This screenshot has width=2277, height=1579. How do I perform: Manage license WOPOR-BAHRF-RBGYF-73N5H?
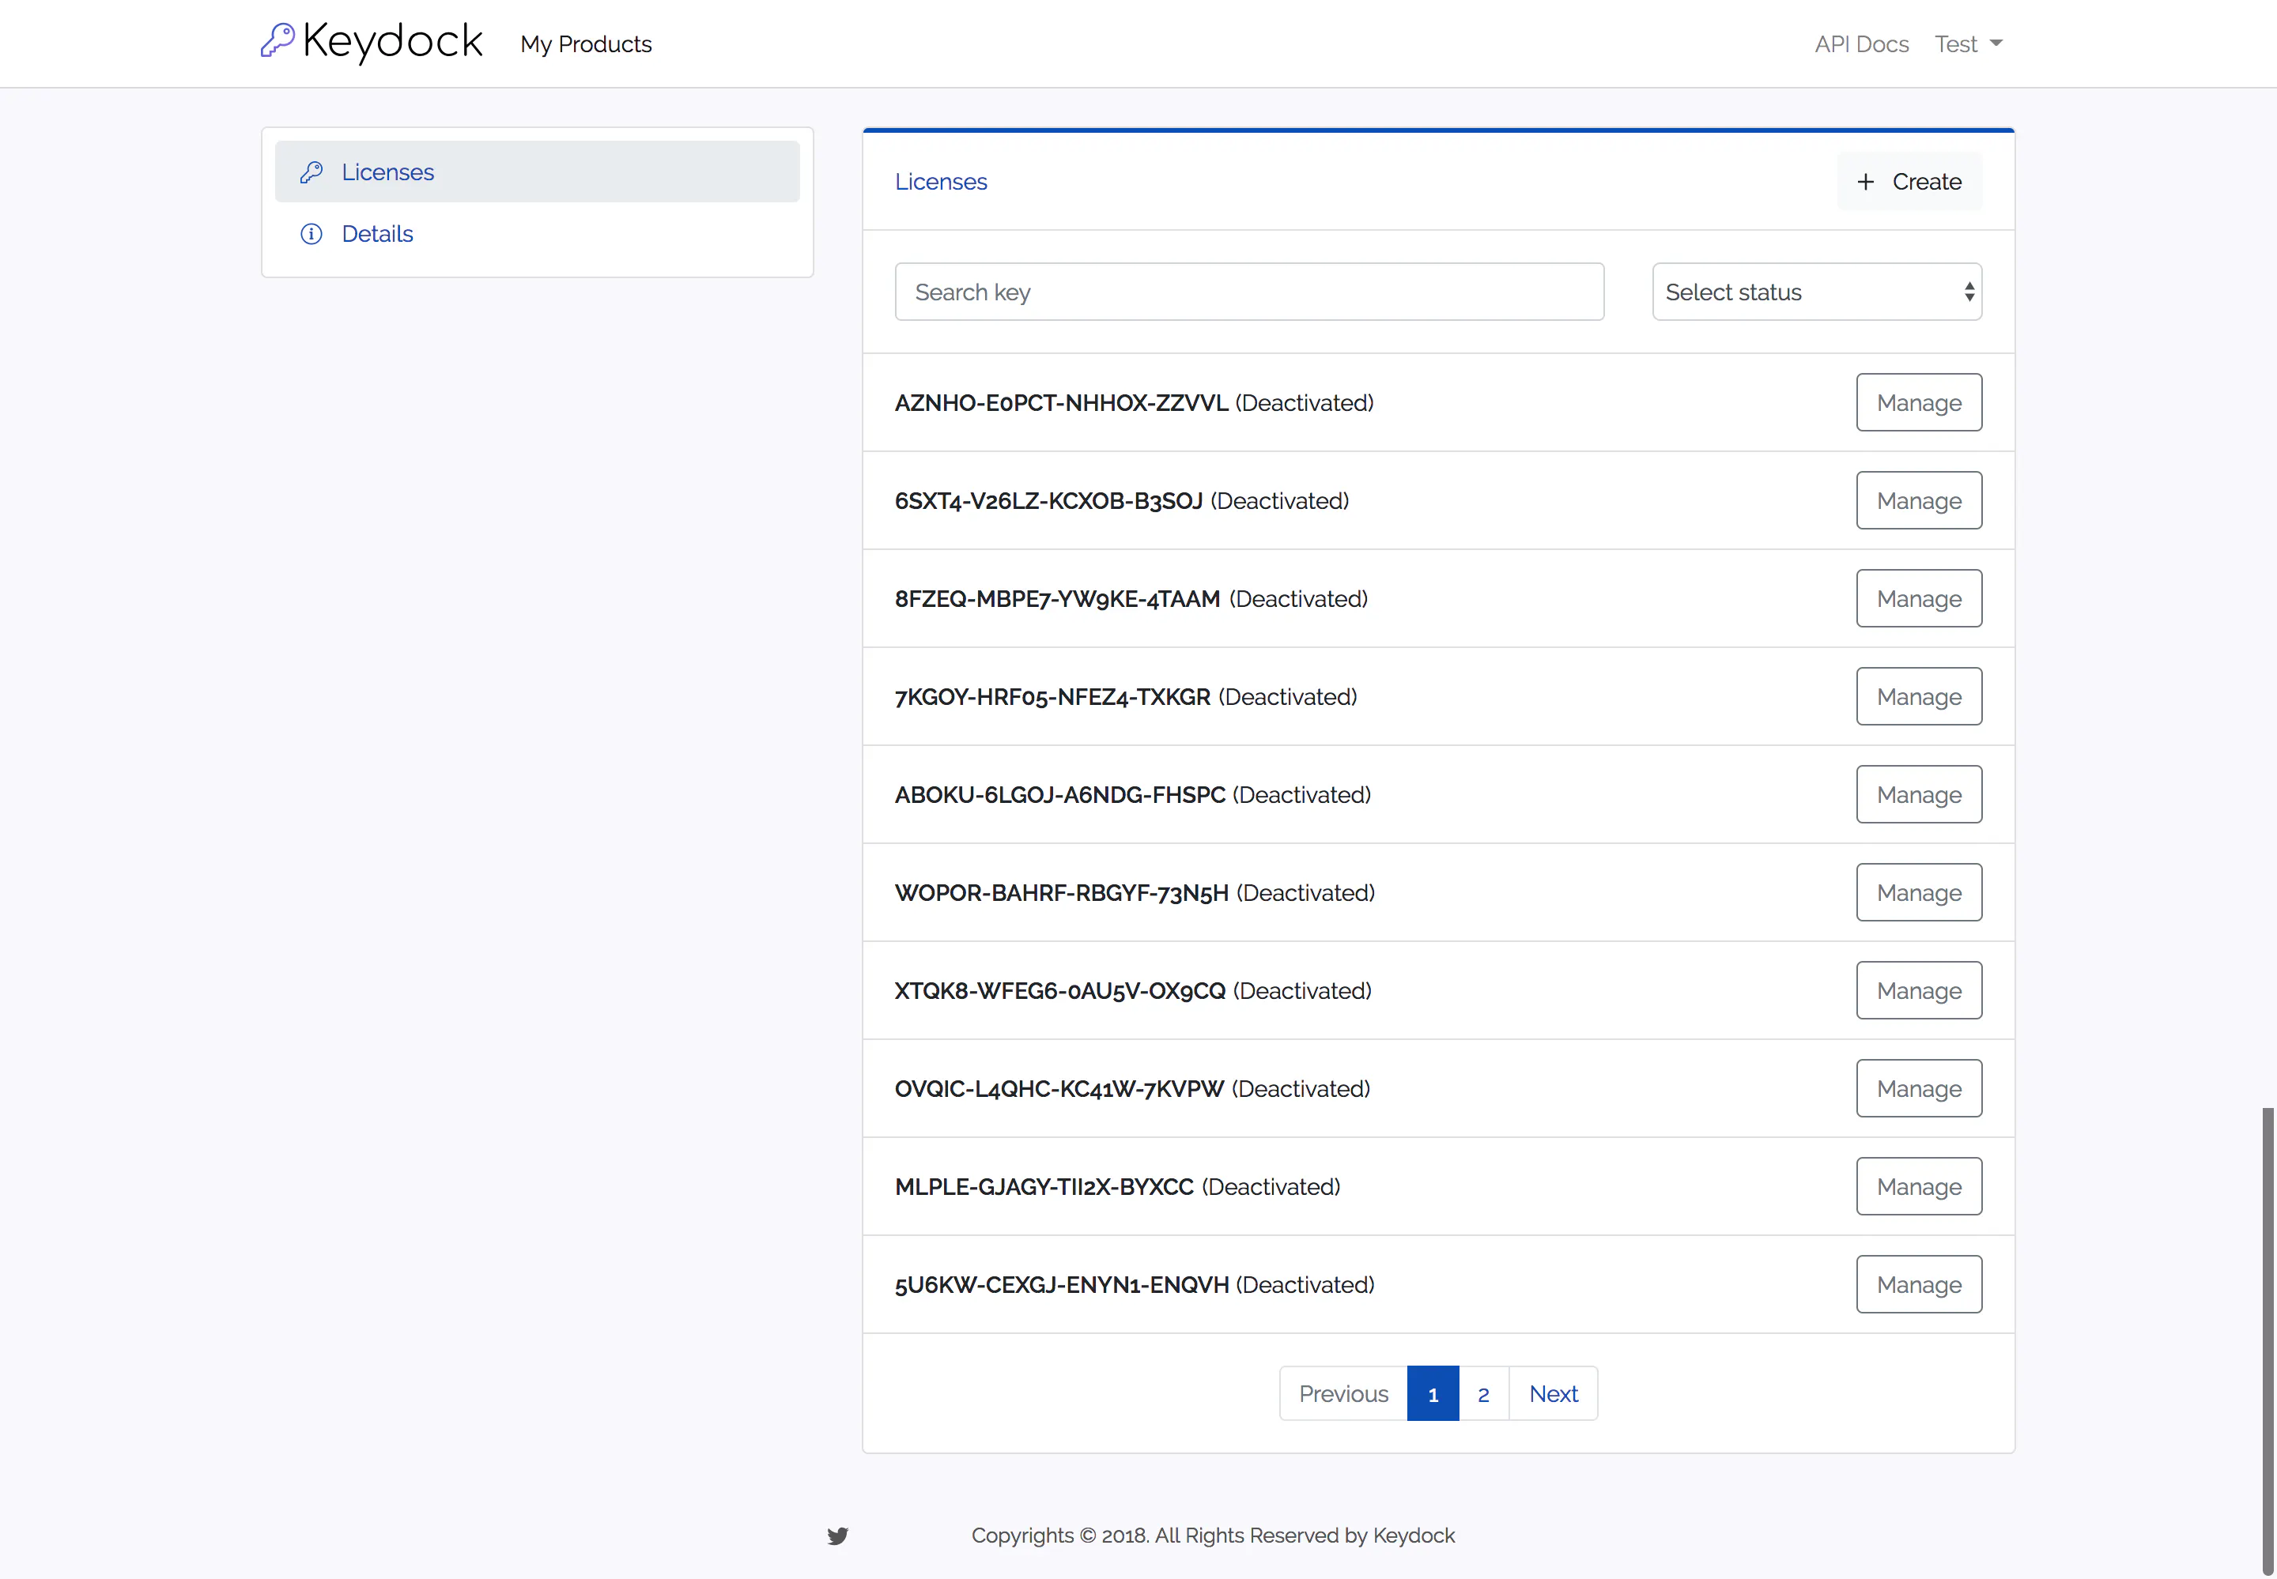point(1919,892)
